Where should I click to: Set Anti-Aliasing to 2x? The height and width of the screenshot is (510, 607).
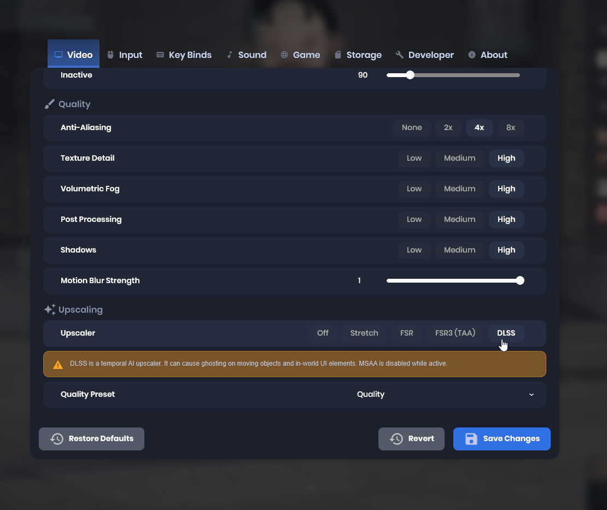pos(448,128)
